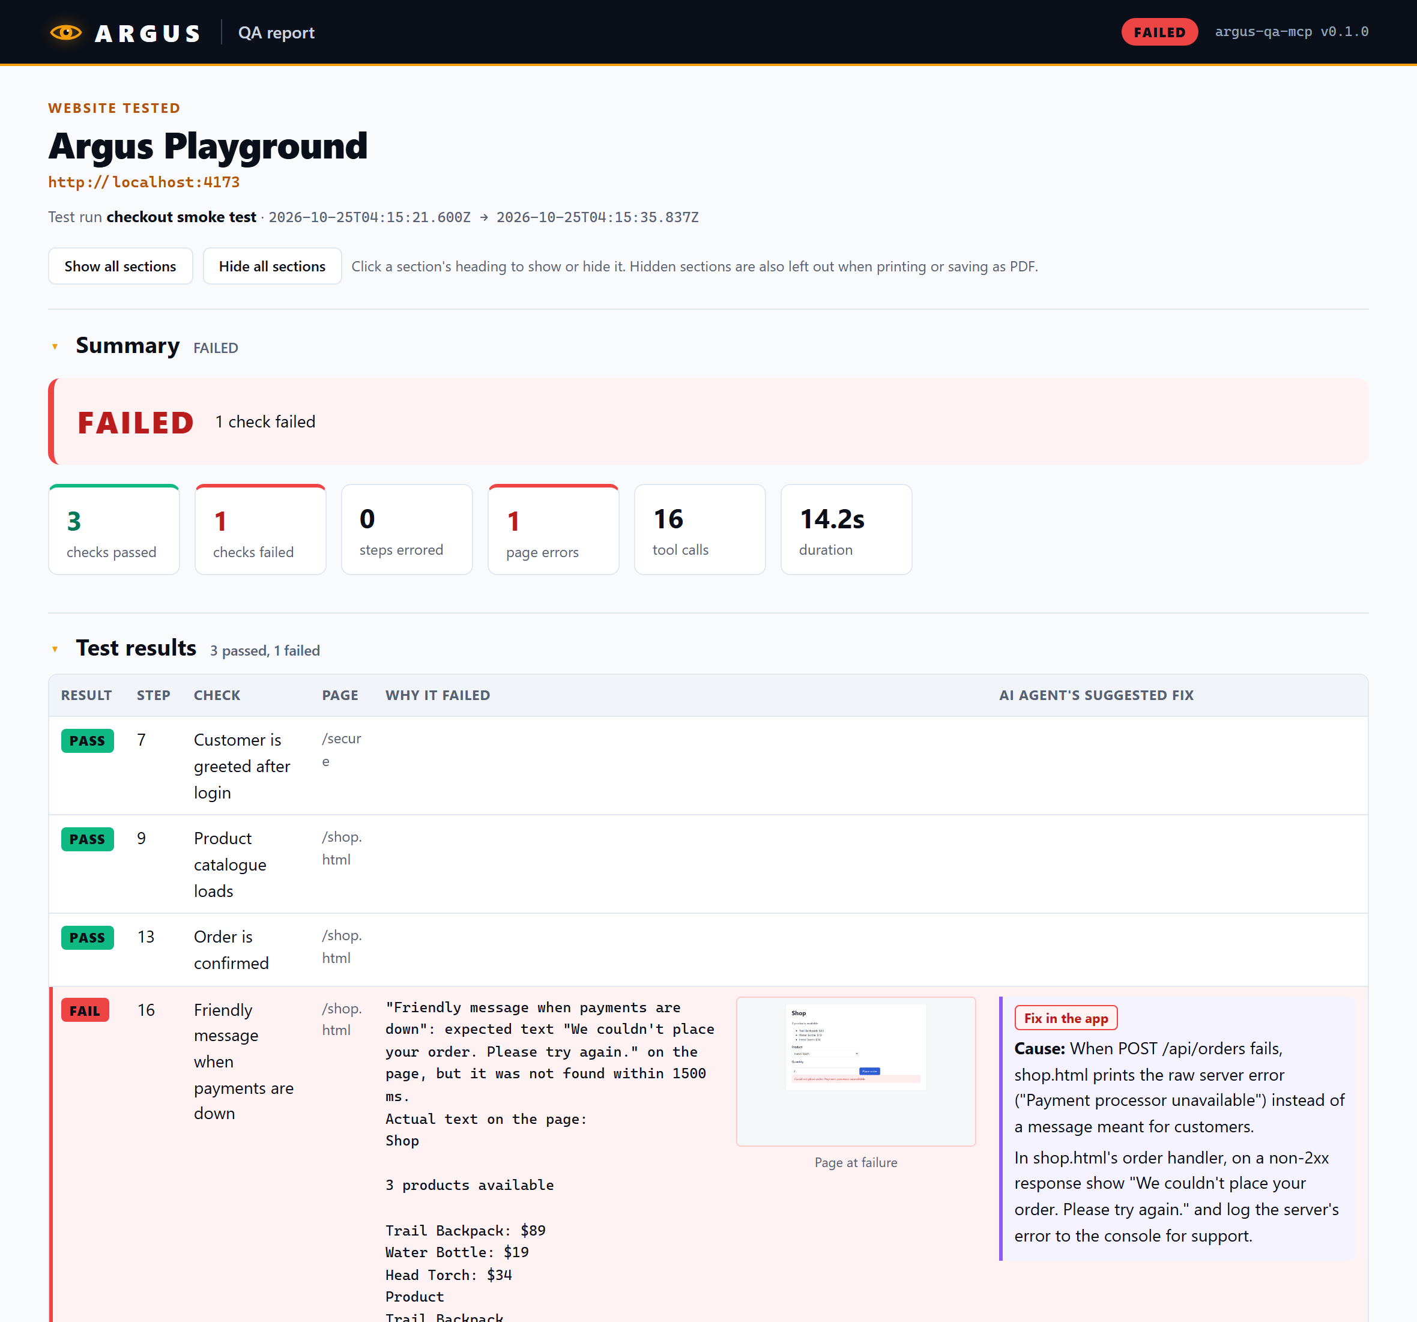Collapse the Test results section triangle
This screenshot has height=1322, width=1417.
[55, 649]
